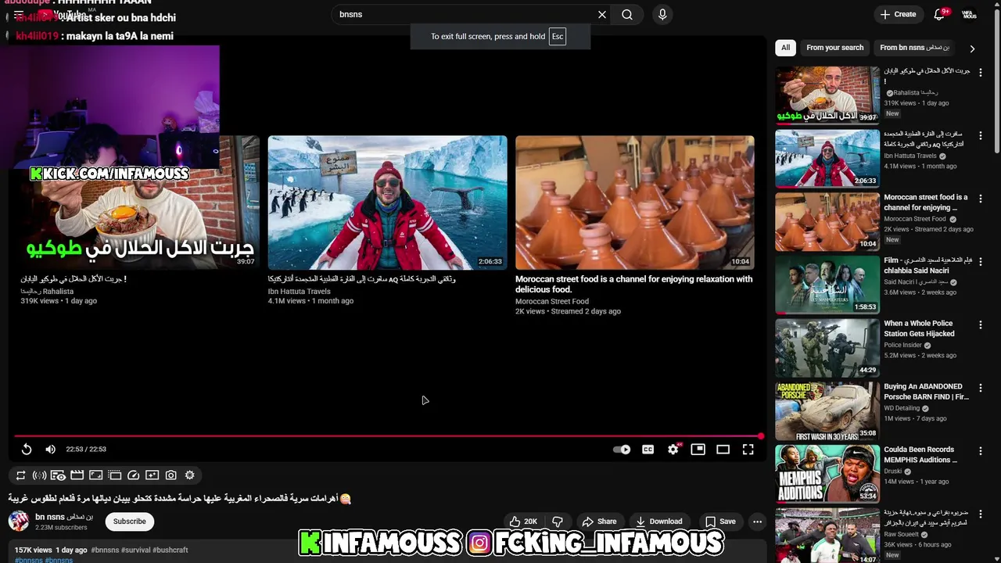This screenshot has width=1001, height=563.
Task: Toggle full screen player button
Action: point(748,450)
